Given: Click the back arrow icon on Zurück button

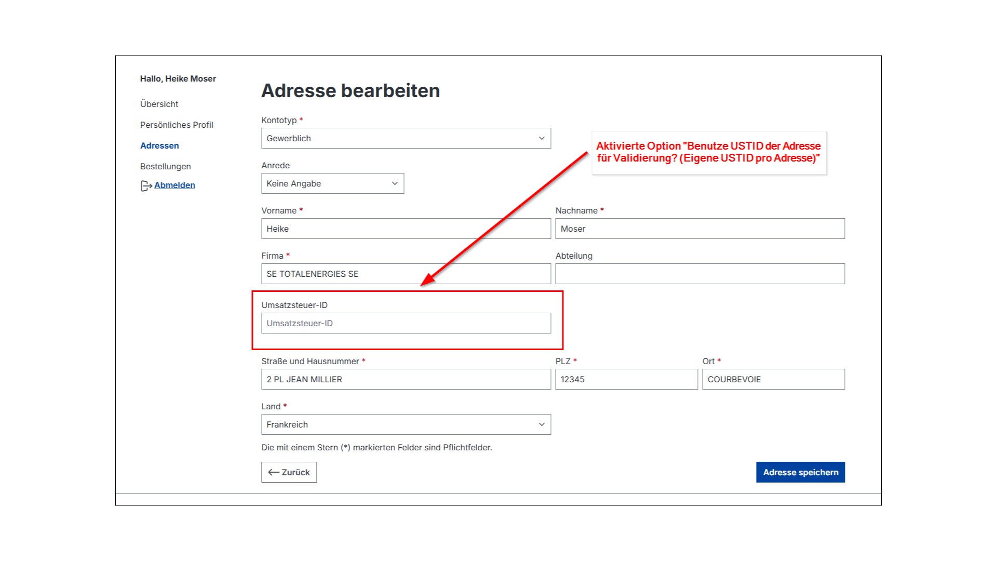Looking at the screenshot, I should pos(273,472).
